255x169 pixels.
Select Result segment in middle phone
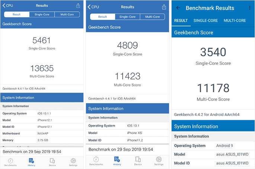click(x=102, y=17)
